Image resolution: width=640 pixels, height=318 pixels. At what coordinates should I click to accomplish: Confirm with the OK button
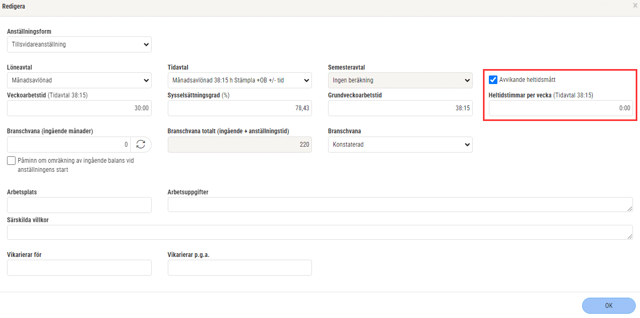(608, 305)
